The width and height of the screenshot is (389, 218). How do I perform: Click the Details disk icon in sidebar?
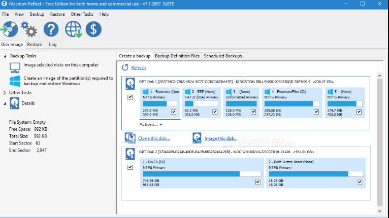pyautogui.click(x=14, y=103)
